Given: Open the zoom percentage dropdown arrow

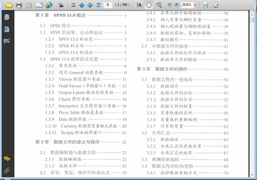Looking at the screenshot, I should pyautogui.click(x=195, y=5).
